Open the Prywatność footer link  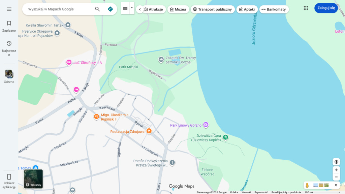tap(261, 192)
